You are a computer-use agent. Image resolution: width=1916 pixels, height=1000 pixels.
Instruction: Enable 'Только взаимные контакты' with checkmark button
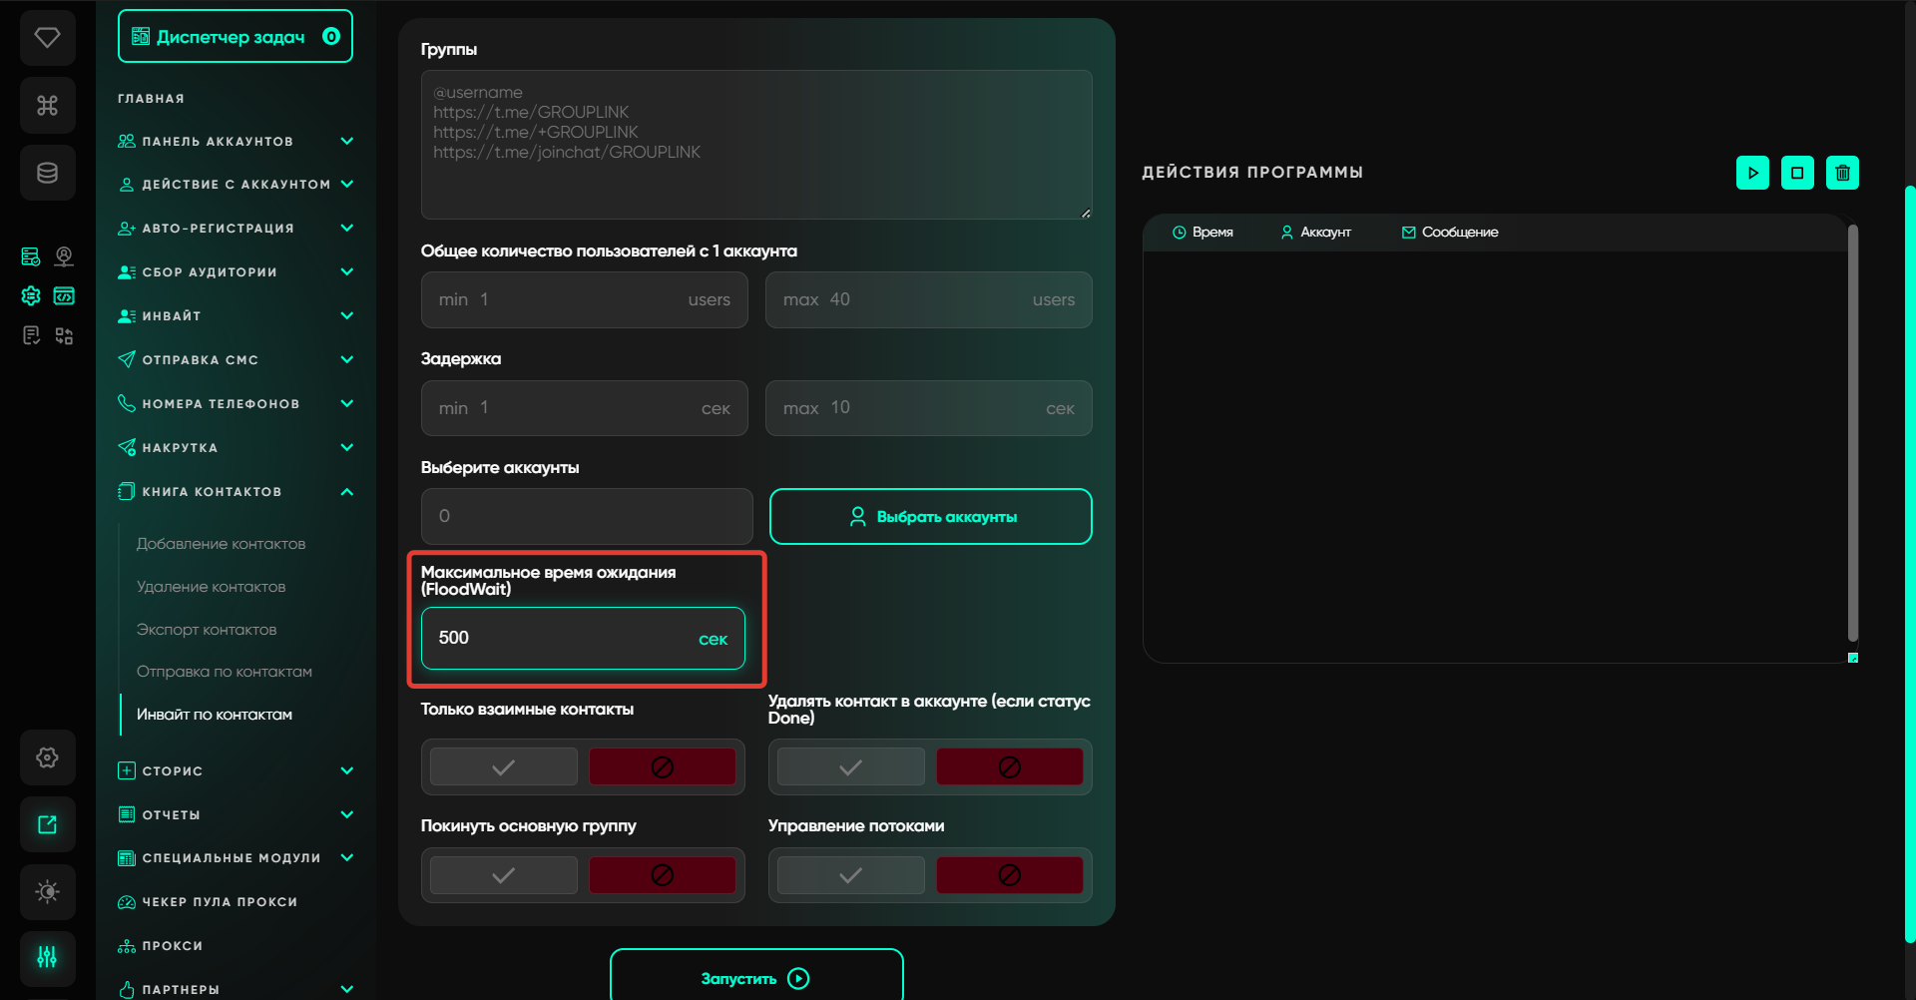pos(503,766)
